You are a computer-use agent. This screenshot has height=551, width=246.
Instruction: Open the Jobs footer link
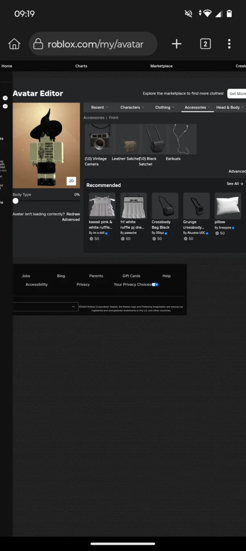click(x=26, y=276)
